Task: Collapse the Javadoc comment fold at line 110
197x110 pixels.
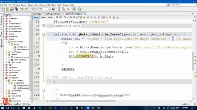Action: coord(43,90)
